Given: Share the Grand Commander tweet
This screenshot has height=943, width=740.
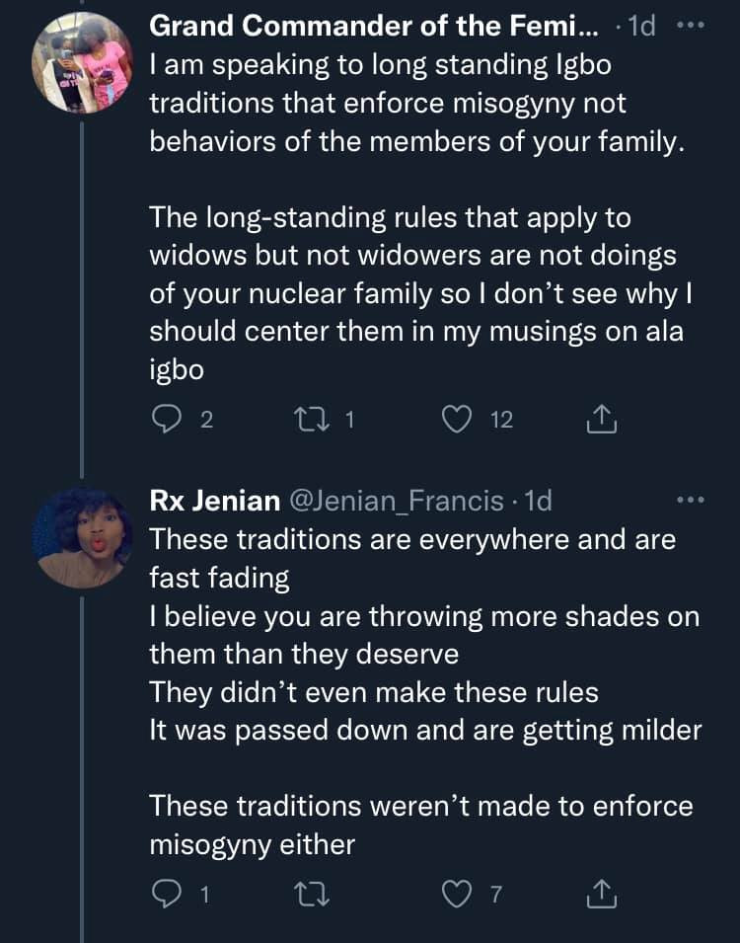Looking at the screenshot, I should (601, 420).
